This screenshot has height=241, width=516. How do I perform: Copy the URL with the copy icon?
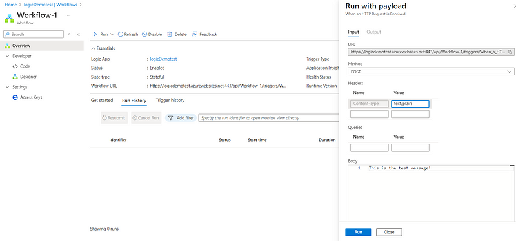coord(510,52)
